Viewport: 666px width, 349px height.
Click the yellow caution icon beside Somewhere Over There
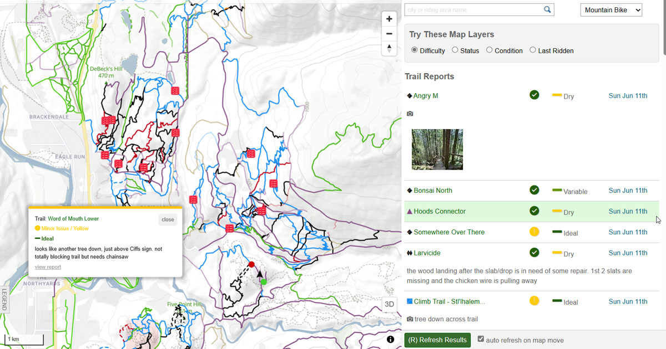tap(534, 232)
